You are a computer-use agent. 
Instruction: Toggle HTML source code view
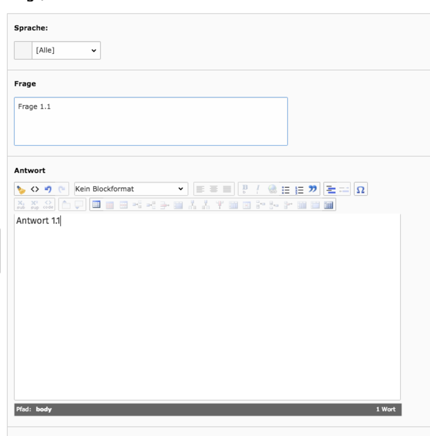click(35, 189)
